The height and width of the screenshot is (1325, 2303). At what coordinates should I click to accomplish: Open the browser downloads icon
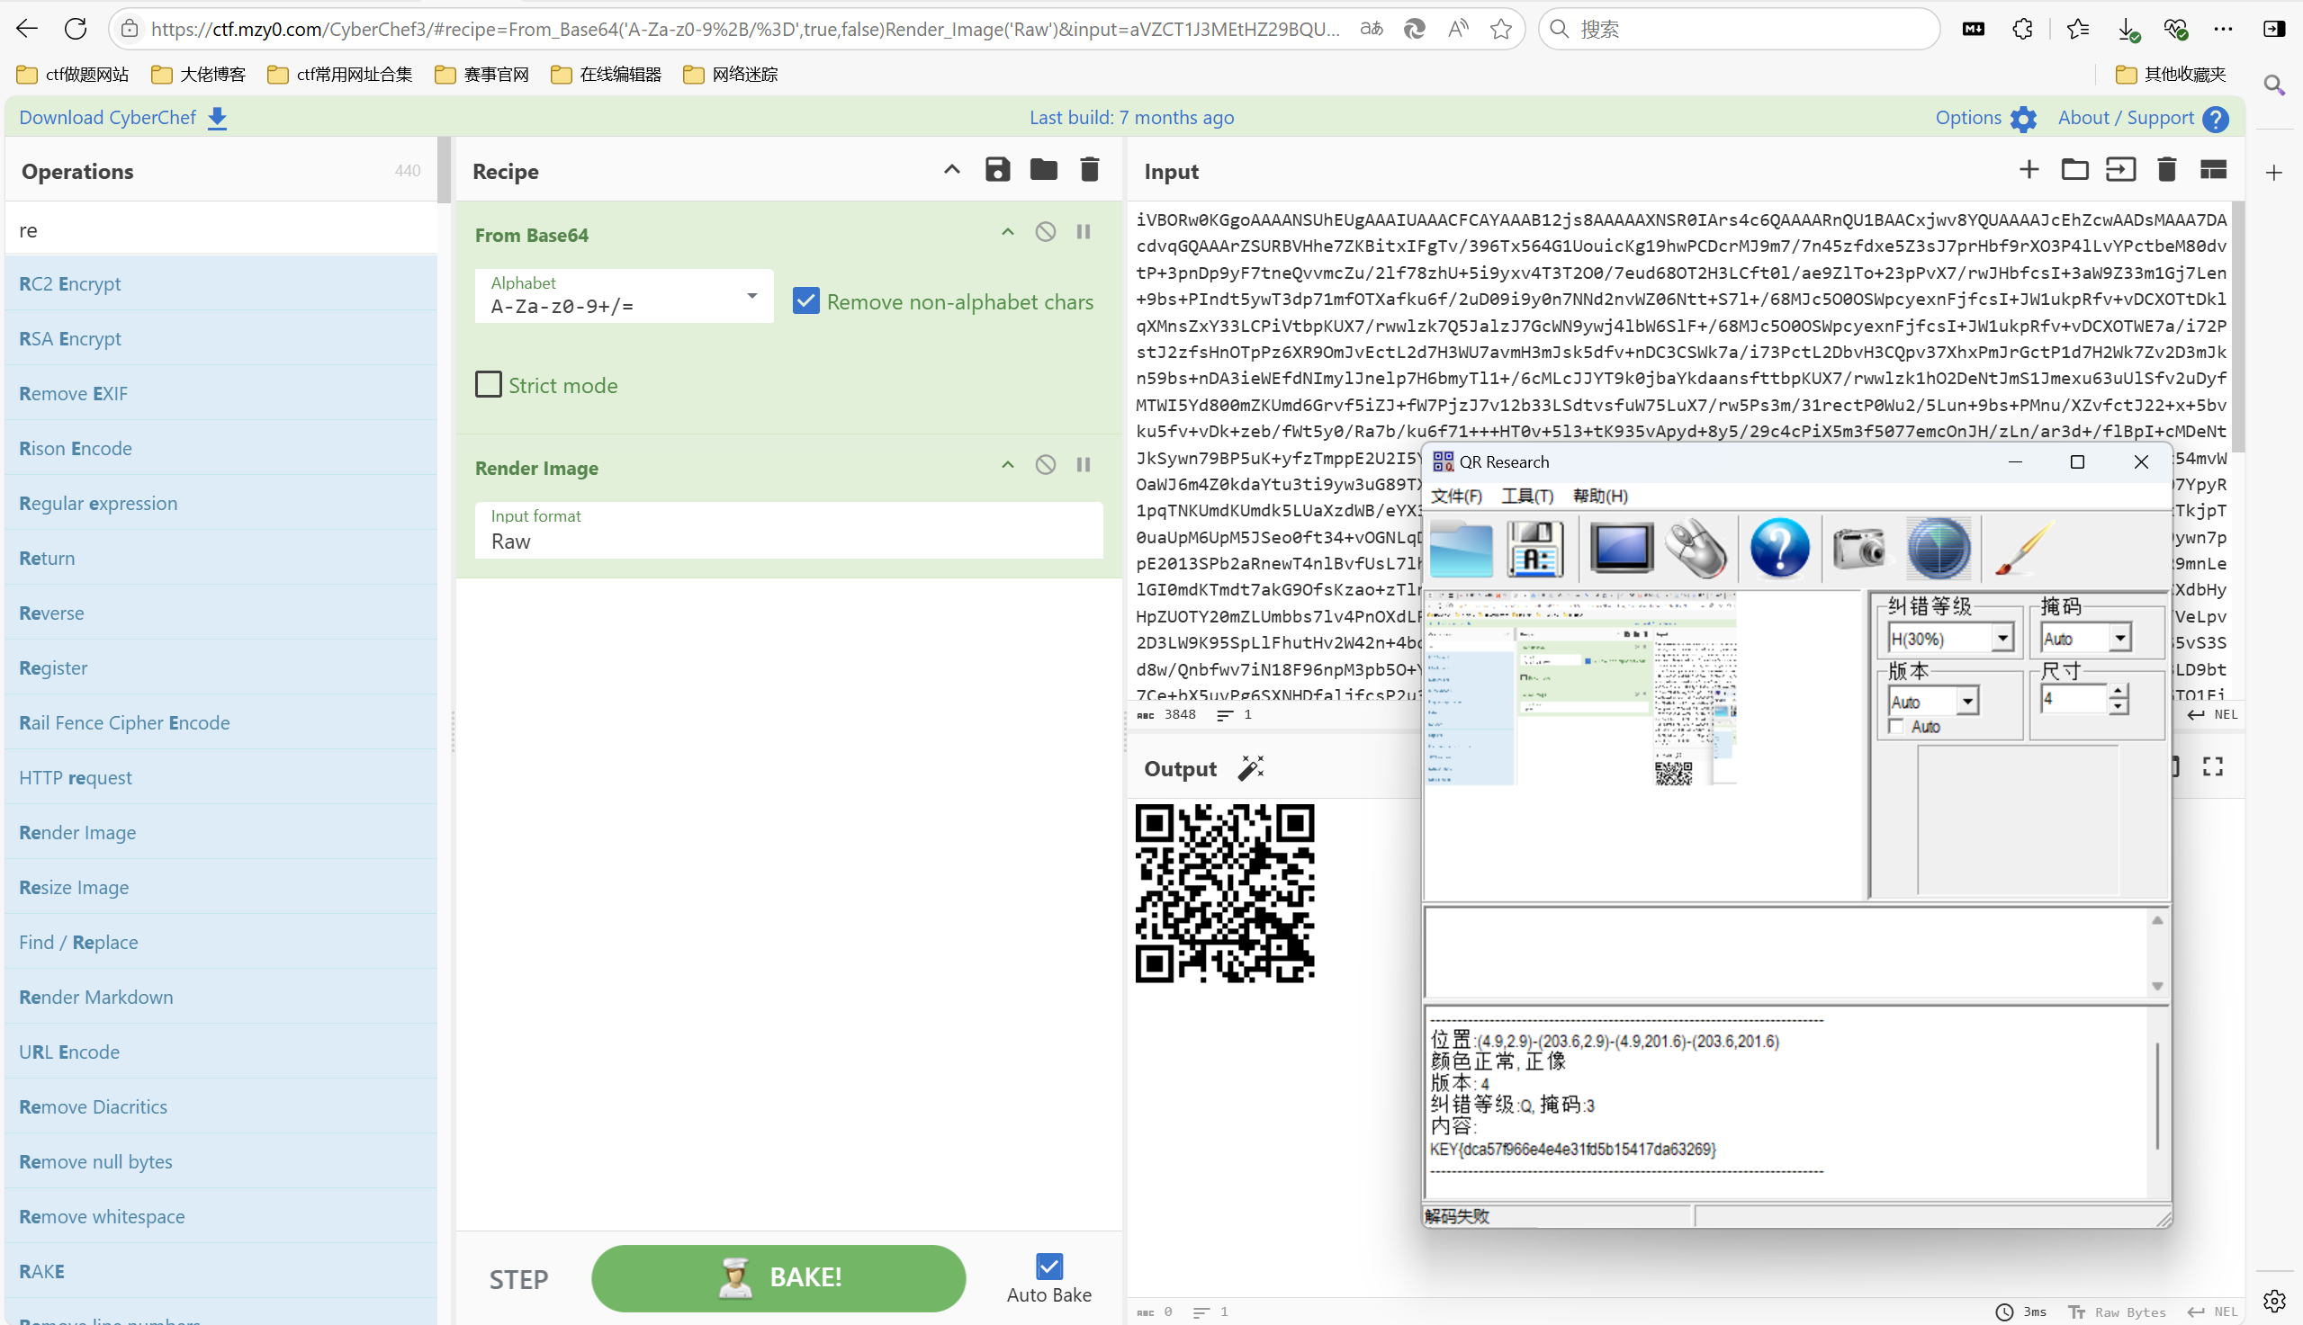tap(2128, 29)
